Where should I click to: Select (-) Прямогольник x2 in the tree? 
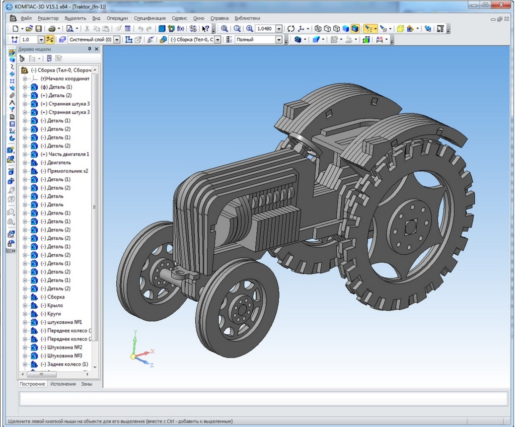65,171
